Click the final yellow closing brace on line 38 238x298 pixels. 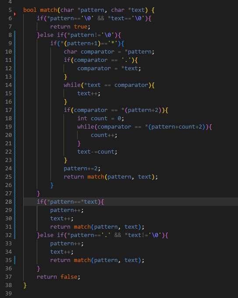tap(25, 285)
